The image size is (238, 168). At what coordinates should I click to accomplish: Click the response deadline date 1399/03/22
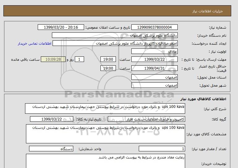point(154,59)
